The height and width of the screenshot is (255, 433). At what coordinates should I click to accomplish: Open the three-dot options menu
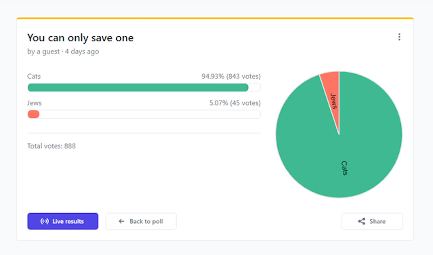click(399, 37)
